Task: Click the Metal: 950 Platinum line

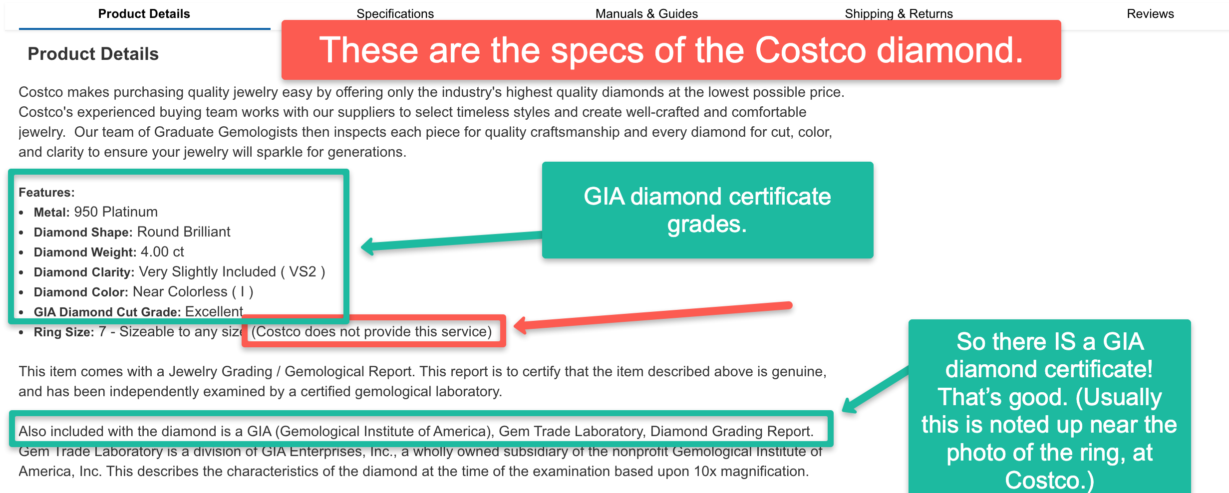Action: point(95,212)
